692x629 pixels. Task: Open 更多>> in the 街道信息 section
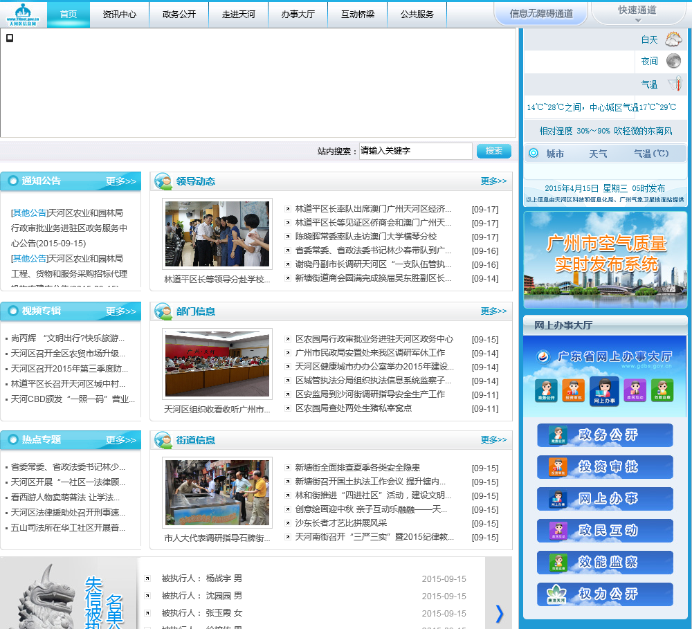[493, 440]
